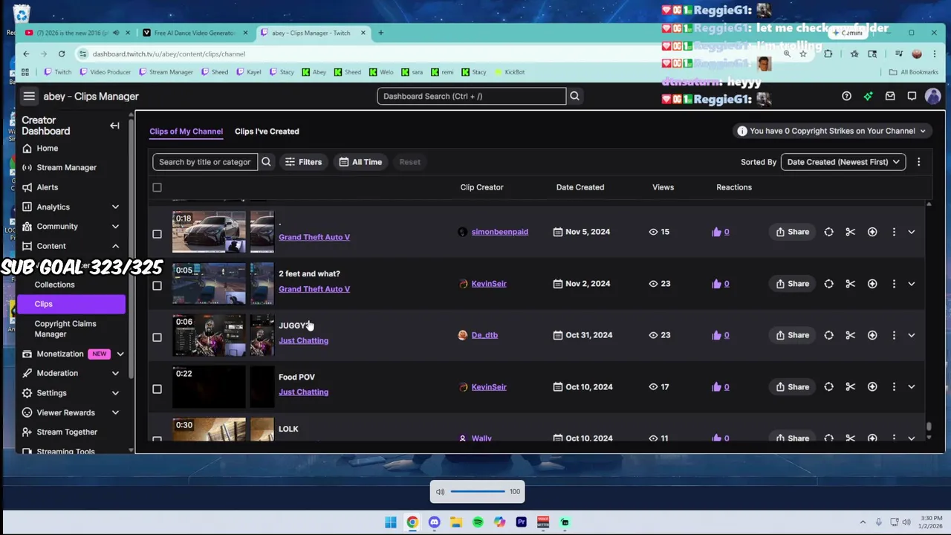Collapse the Content sidebar section
Viewport: 951px width, 535px height.
point(115,246)
